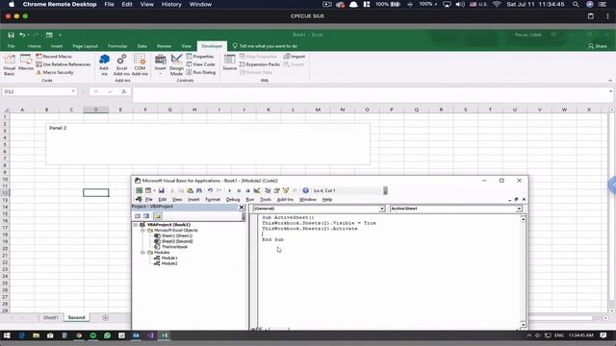The image size is (616, 346).
Task: Open Insert UserForm dropdown arrow in VBA toolbar
Action: [154, 190]
